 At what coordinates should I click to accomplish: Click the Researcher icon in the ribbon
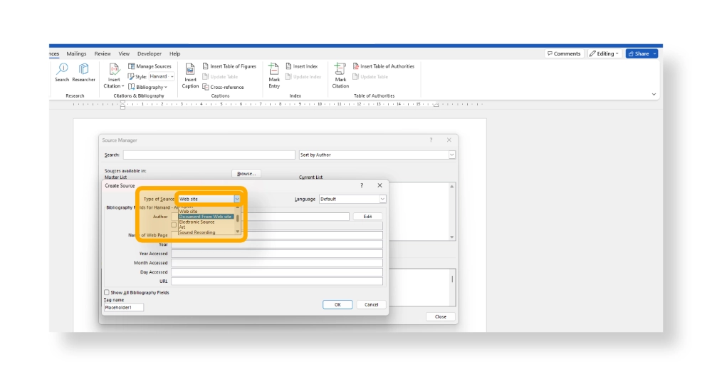point(83,71)
